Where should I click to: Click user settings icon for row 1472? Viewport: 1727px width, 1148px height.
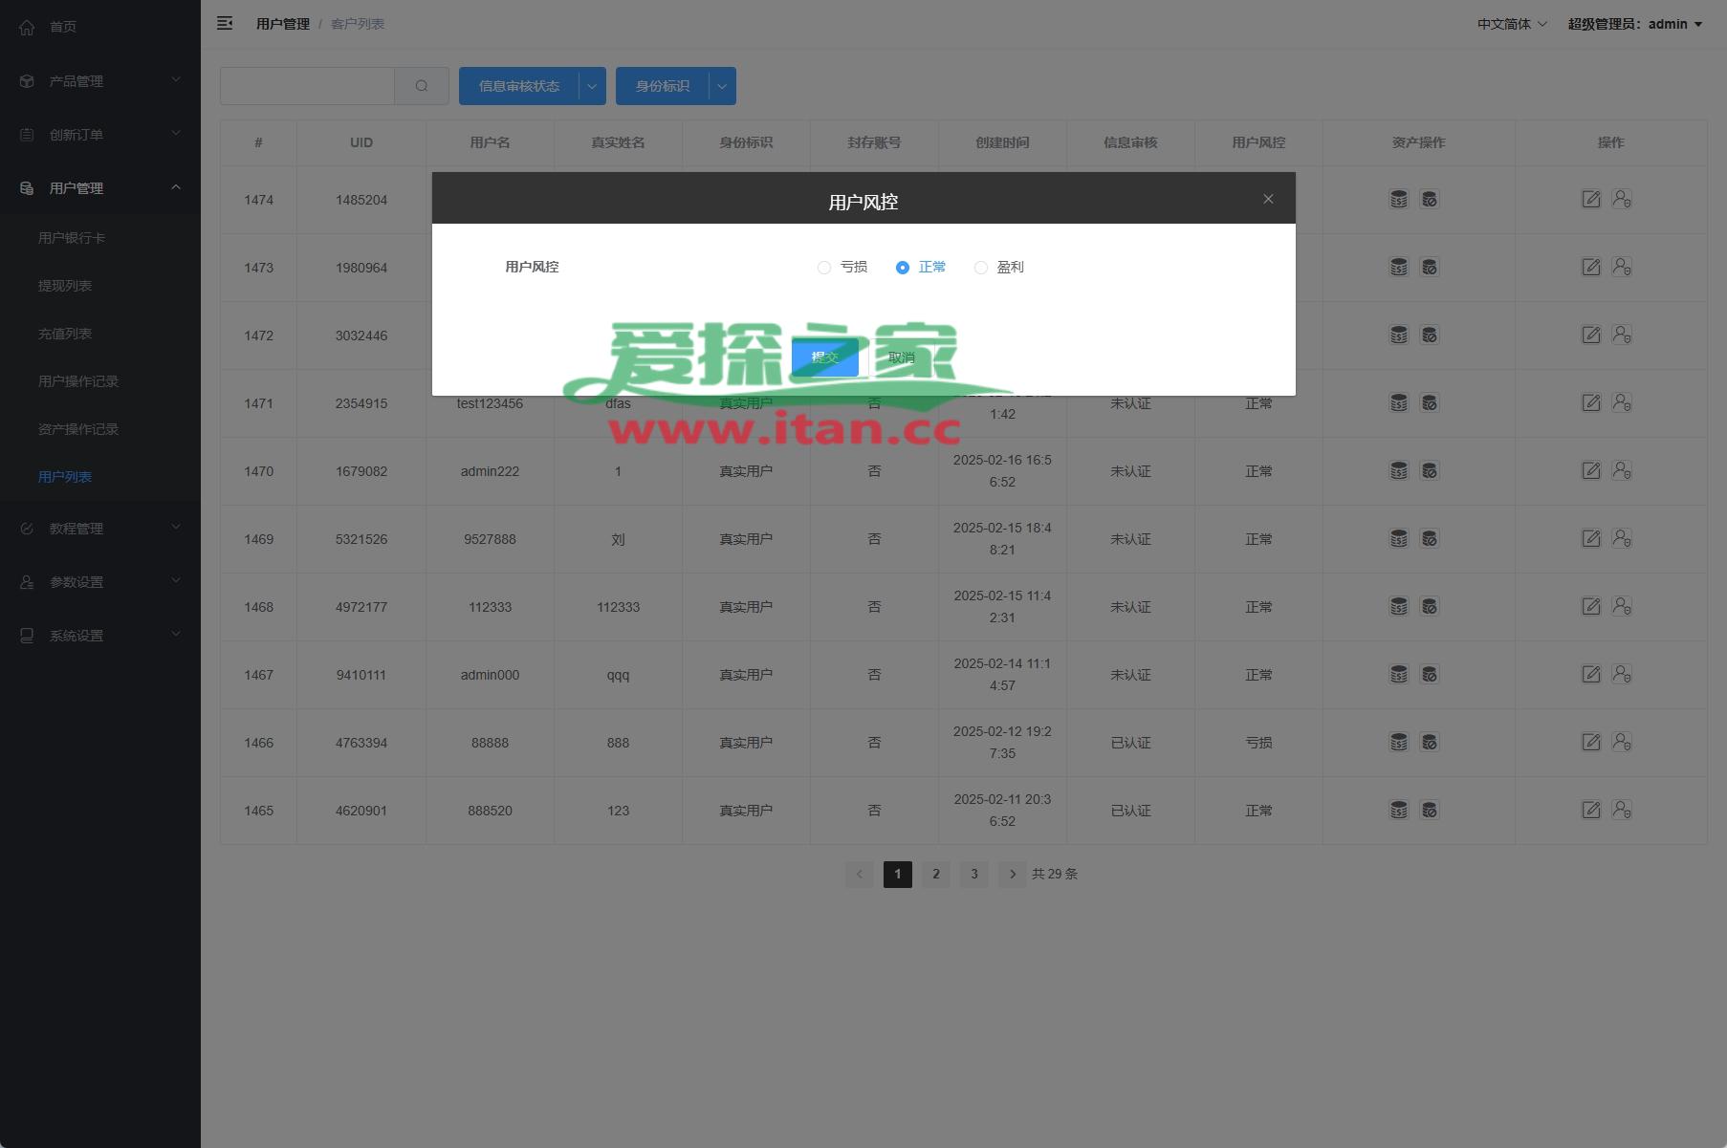click(1622, 336)
